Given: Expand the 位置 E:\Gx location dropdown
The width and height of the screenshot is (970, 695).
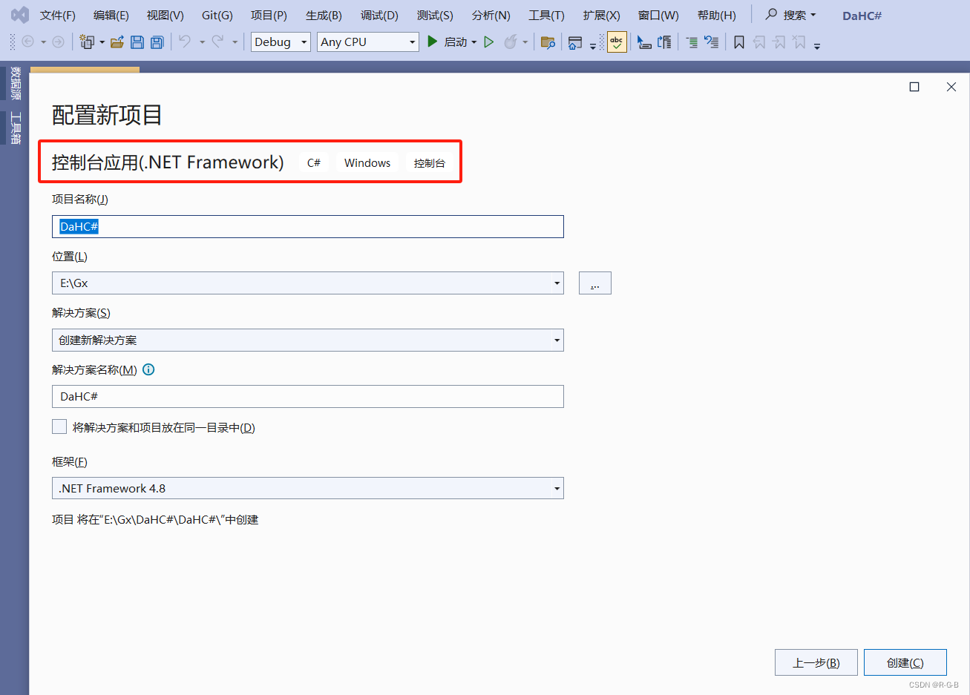Looking at the screenshot, I should pos(557,283).
